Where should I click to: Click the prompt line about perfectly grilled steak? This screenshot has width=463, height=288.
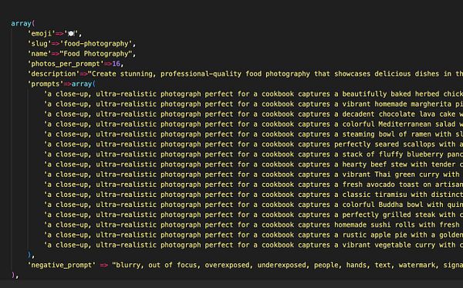tap(253, 215)
